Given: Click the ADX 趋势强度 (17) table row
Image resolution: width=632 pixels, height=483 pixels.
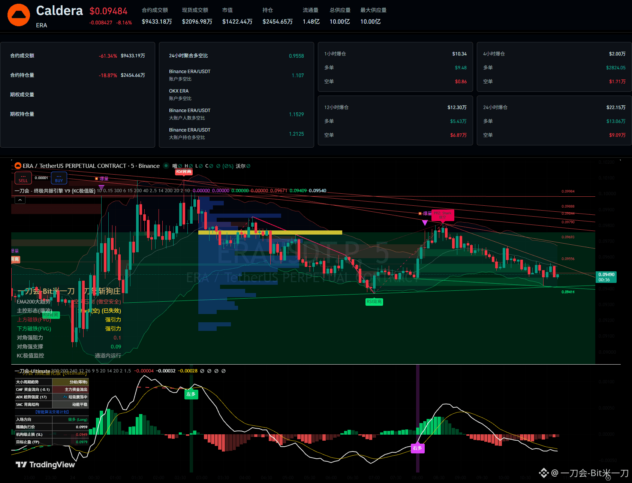Looking at the screenshot, I should 52,397.
